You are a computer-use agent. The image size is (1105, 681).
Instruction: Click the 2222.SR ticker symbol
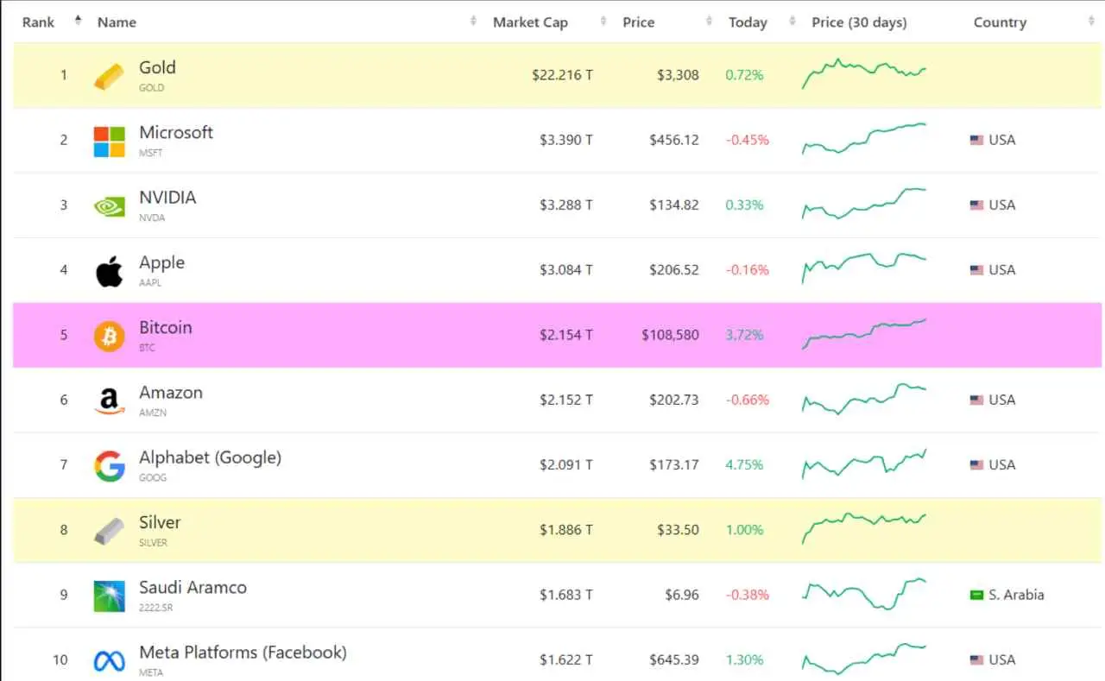click(x=156, y=608)
